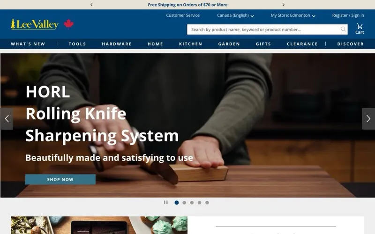Open the Tools menu
375x234 pixels.
click(77, 44)
